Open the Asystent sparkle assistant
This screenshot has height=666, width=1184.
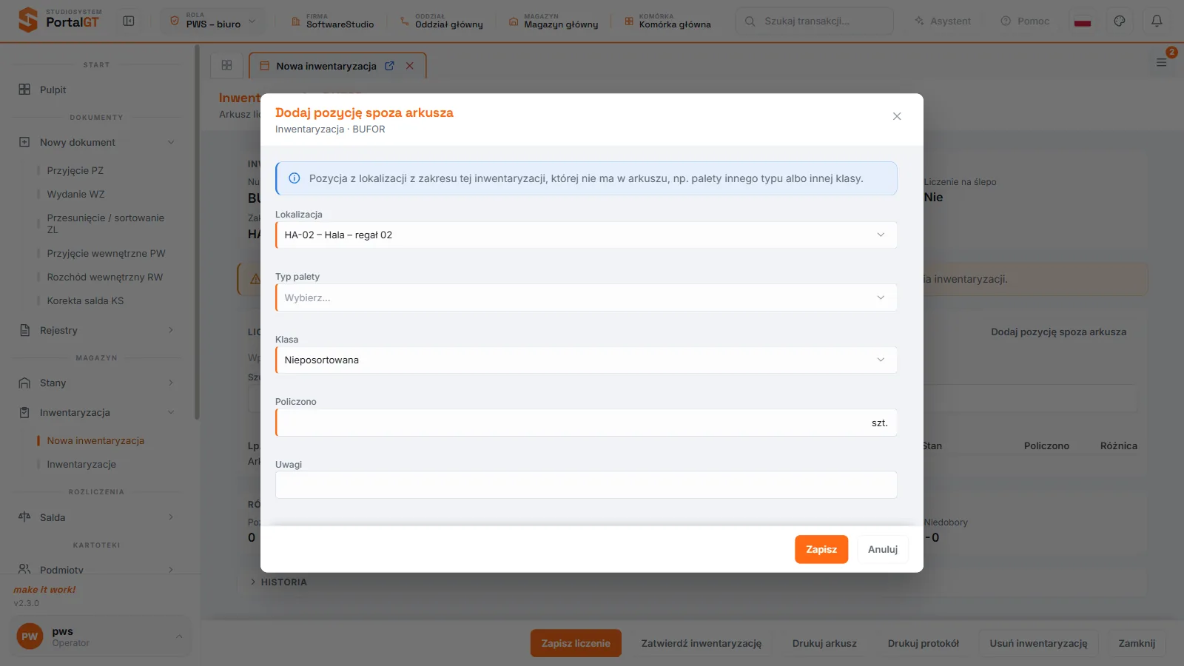click(942, 21)
